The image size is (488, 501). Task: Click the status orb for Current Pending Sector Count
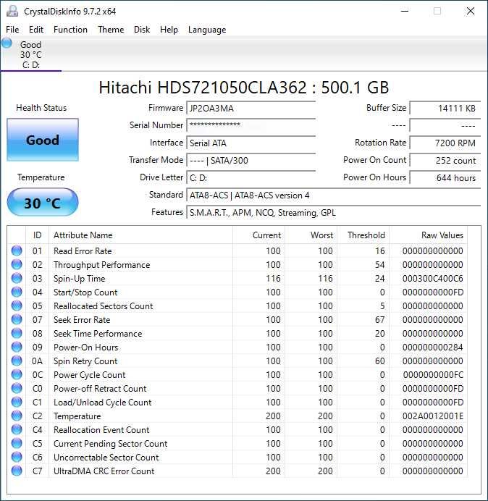17,443
